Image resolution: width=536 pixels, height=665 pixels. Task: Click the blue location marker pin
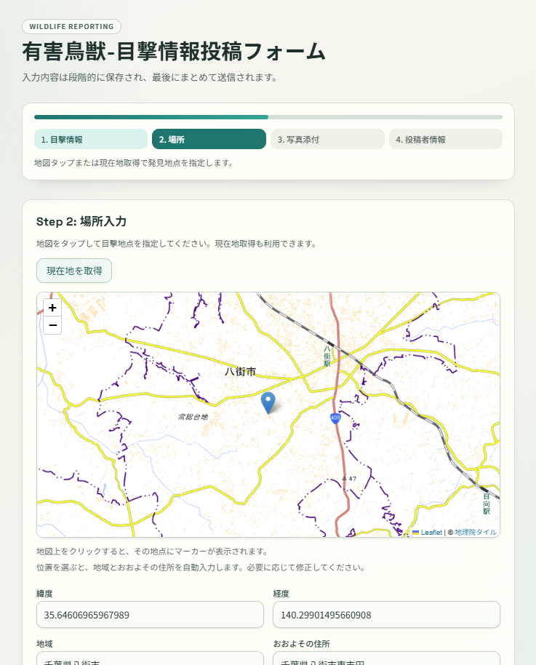tap(268, 402)
